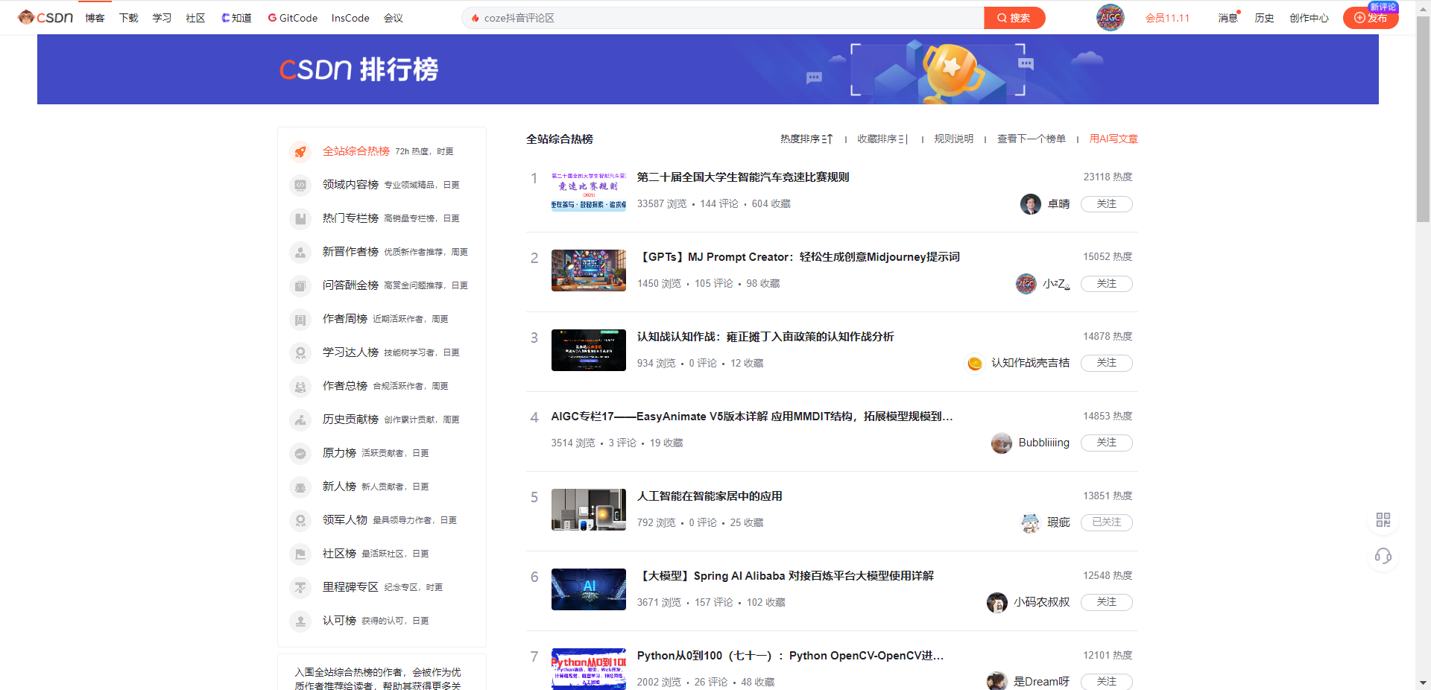This screenshot has height=690, width=1431.
Task: Open the 历史 history link
Action: click(x=1264, y=18)
